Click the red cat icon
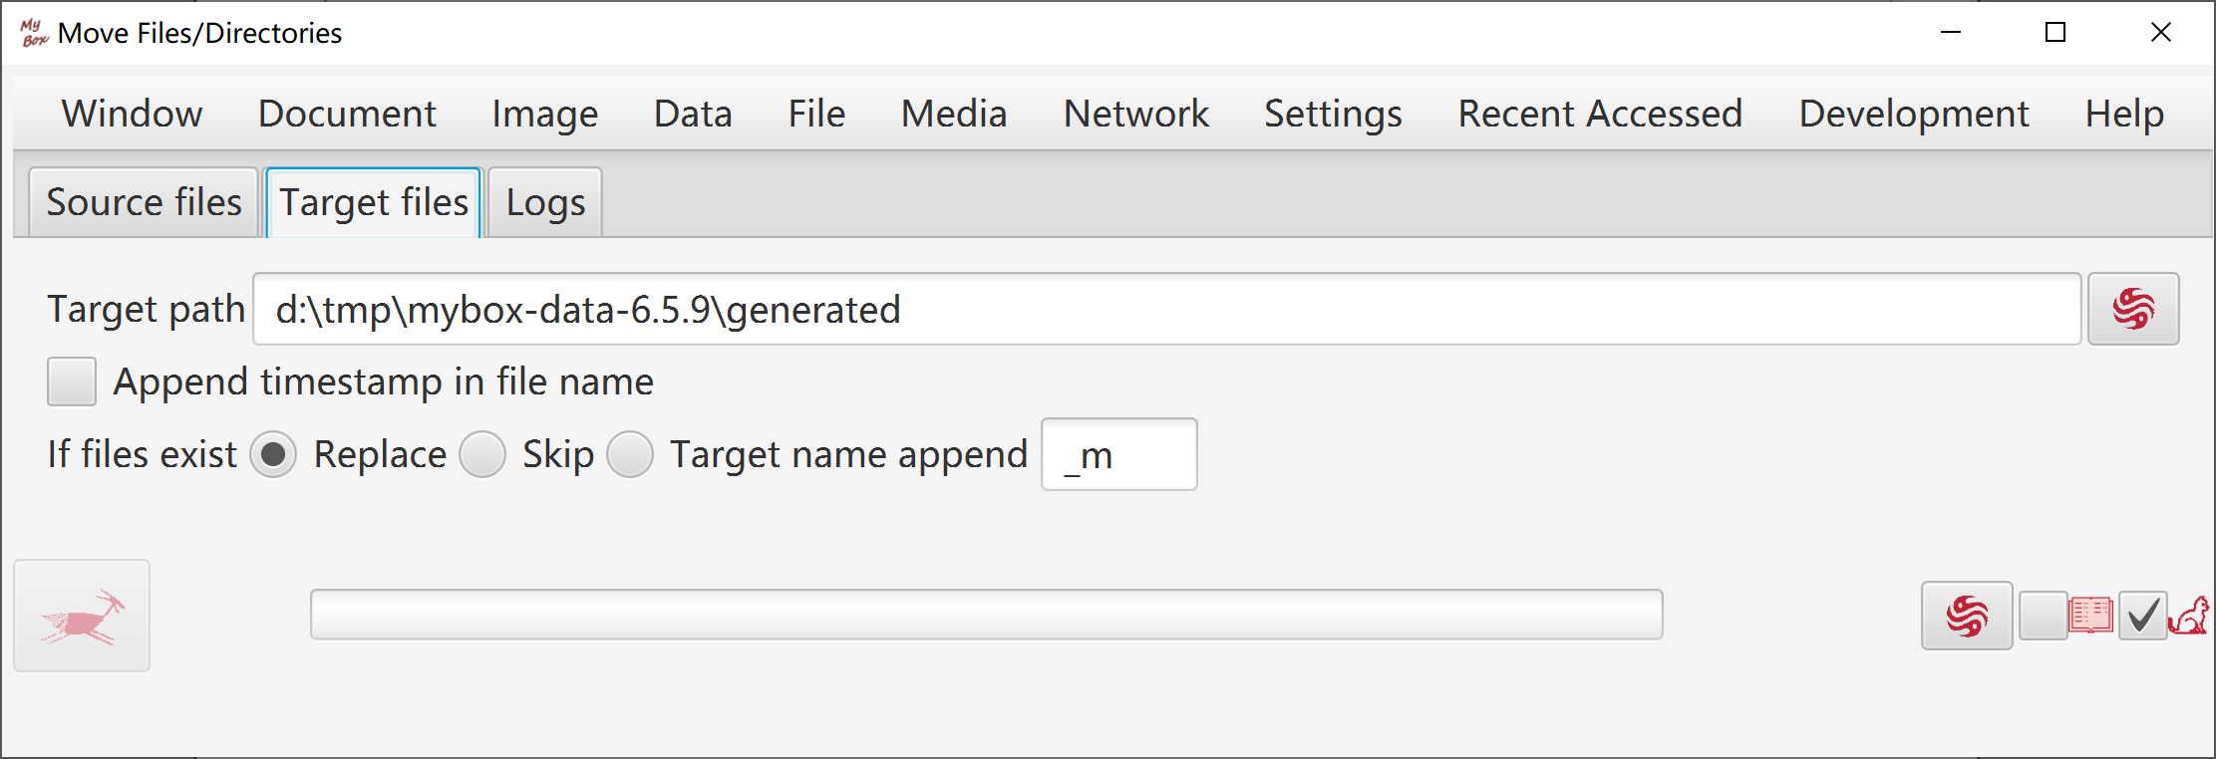Screen dimensions: 2216x759 2189,617
